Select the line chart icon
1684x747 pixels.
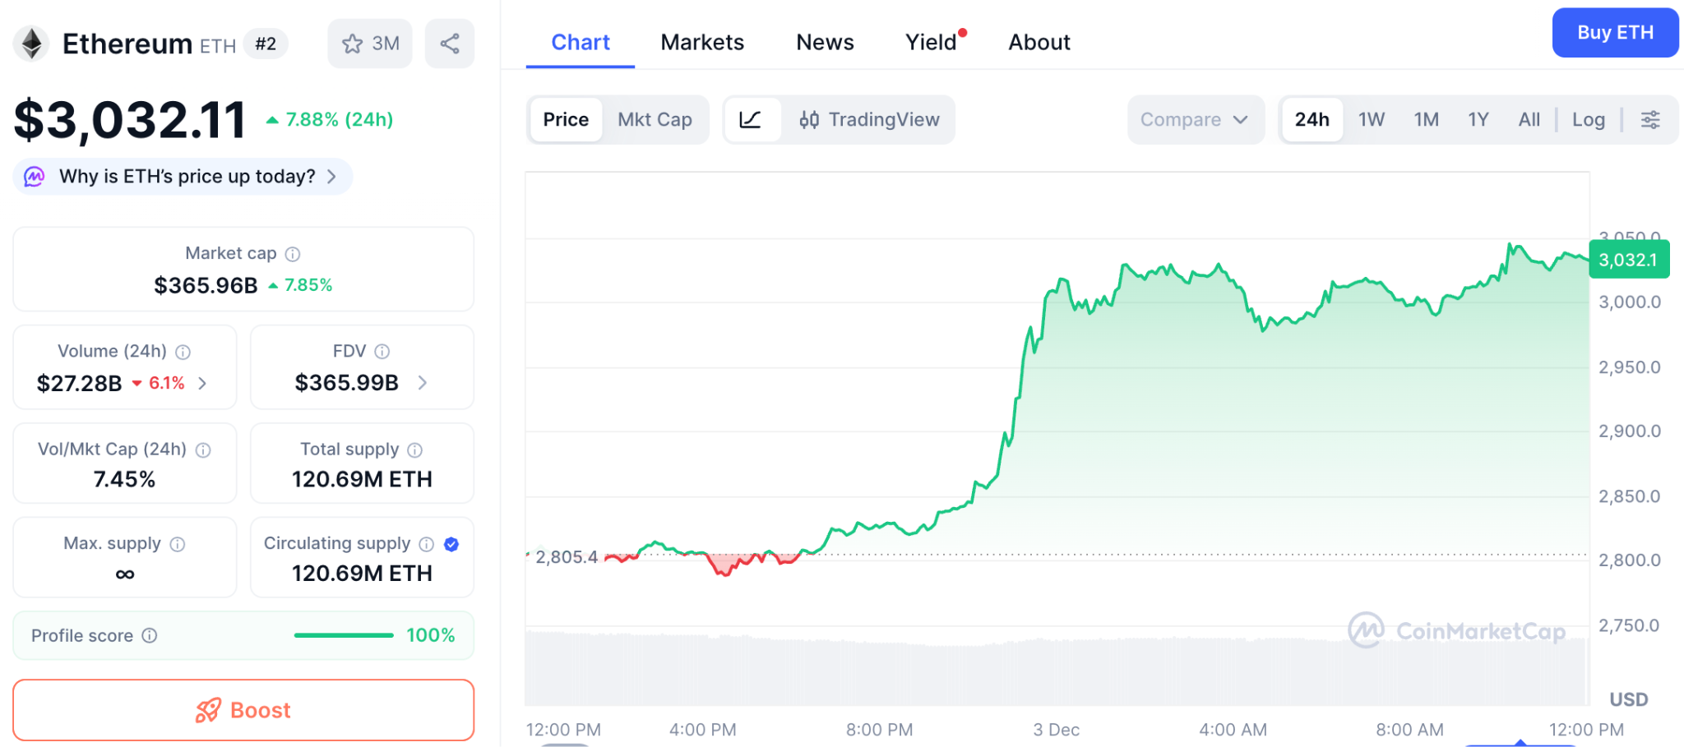point(752,120)
